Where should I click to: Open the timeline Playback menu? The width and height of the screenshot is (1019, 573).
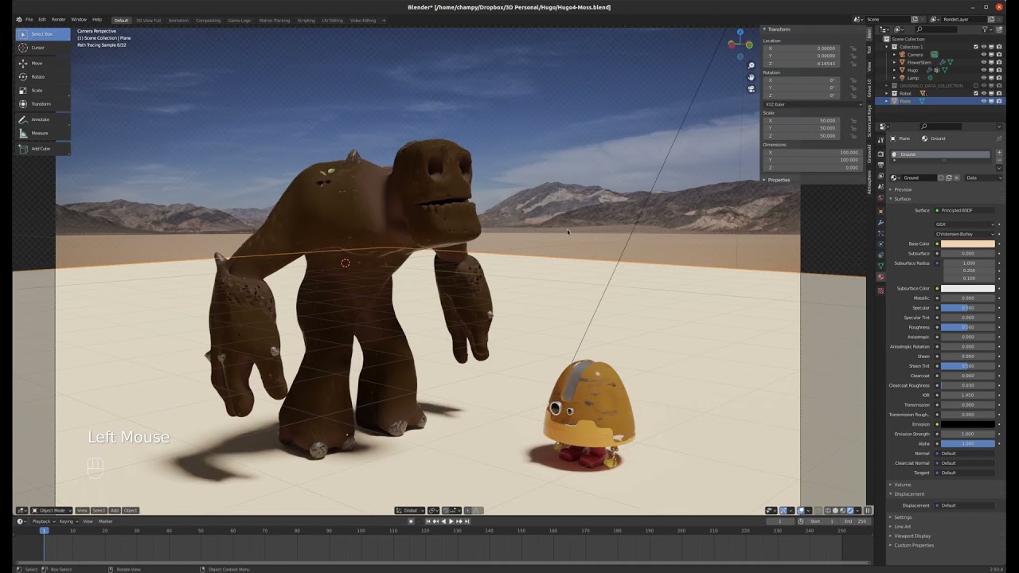coord(42,521)
